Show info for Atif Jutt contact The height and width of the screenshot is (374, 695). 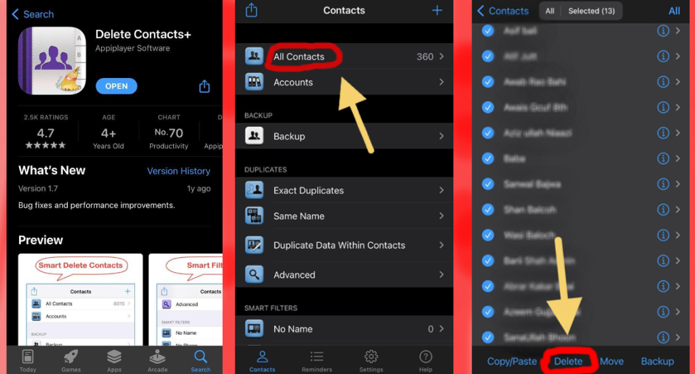pyautogui.click(x=663, y=56)
